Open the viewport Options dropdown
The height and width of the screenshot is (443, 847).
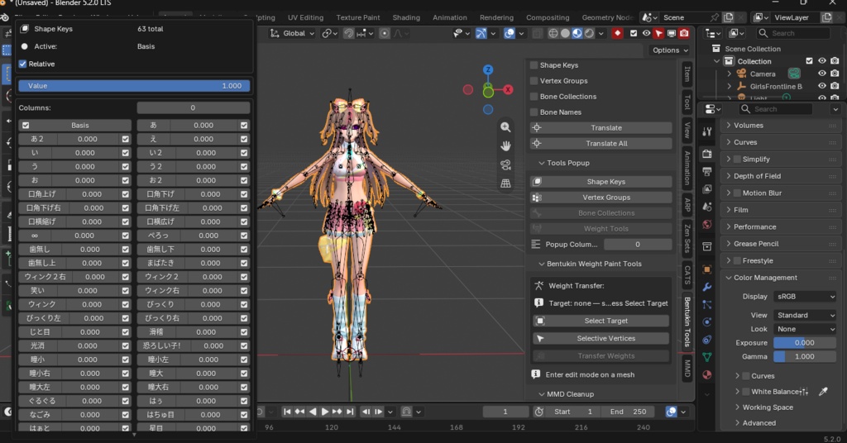click(x=670, y=50)
